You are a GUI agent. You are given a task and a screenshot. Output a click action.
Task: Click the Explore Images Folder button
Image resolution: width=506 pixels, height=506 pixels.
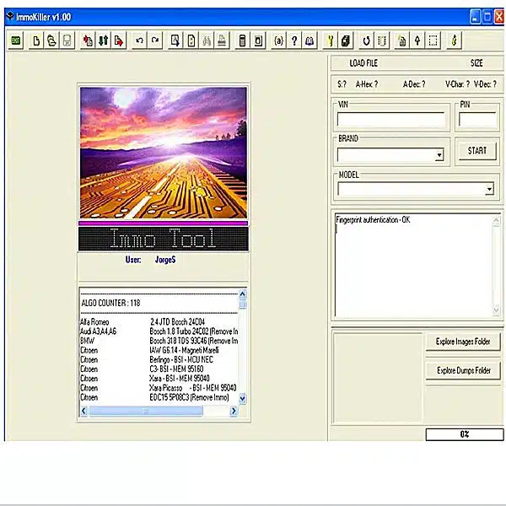(x=463, y=342)
